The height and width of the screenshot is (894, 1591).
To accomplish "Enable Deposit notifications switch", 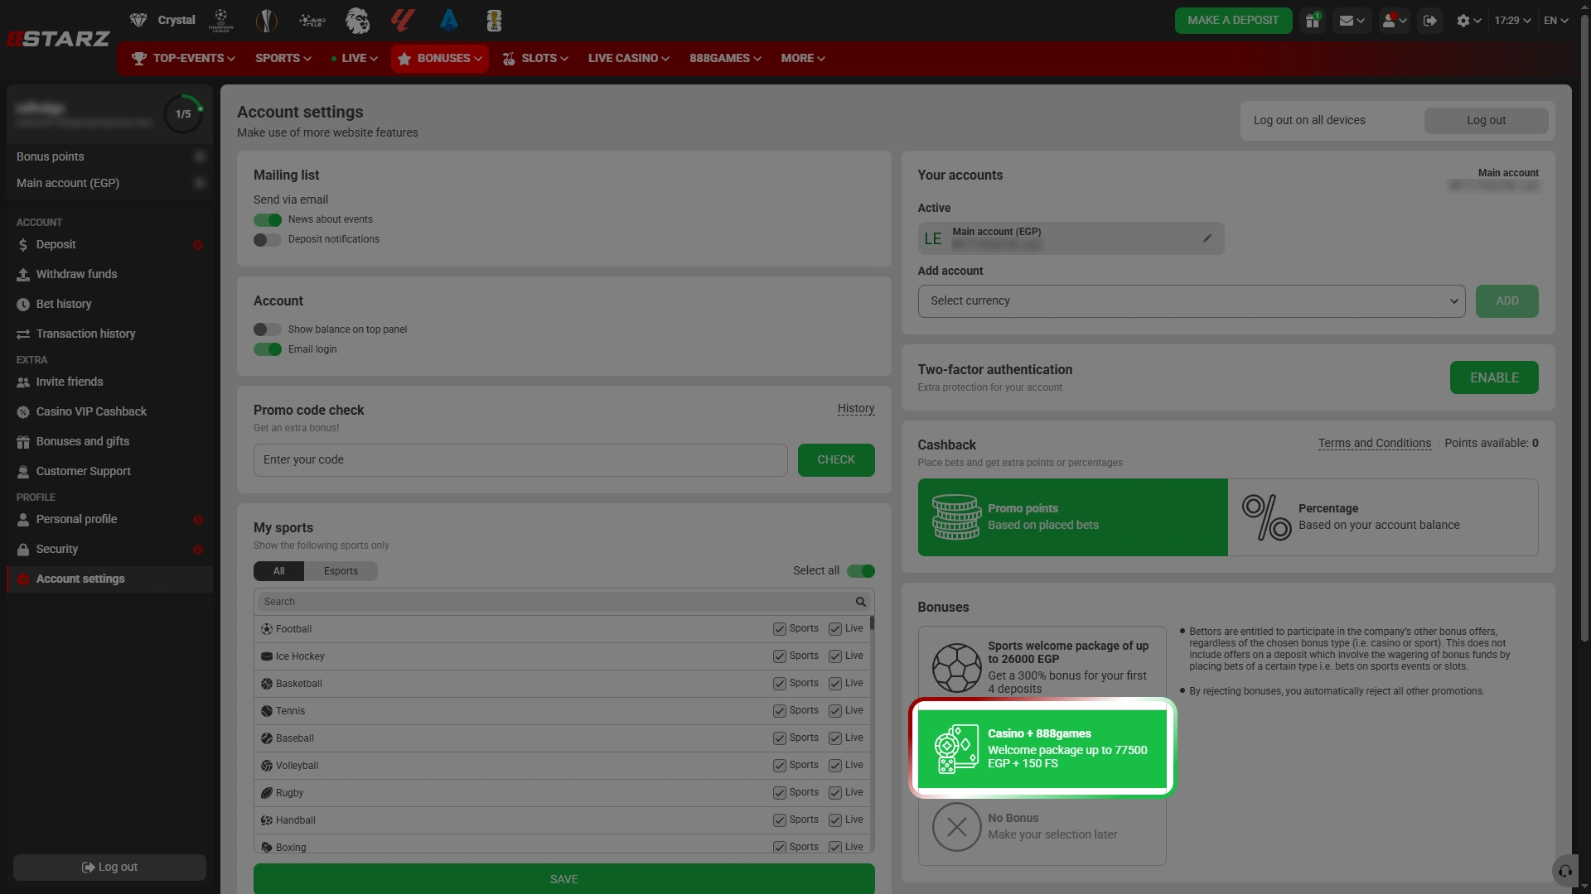I will pos(268,240).
